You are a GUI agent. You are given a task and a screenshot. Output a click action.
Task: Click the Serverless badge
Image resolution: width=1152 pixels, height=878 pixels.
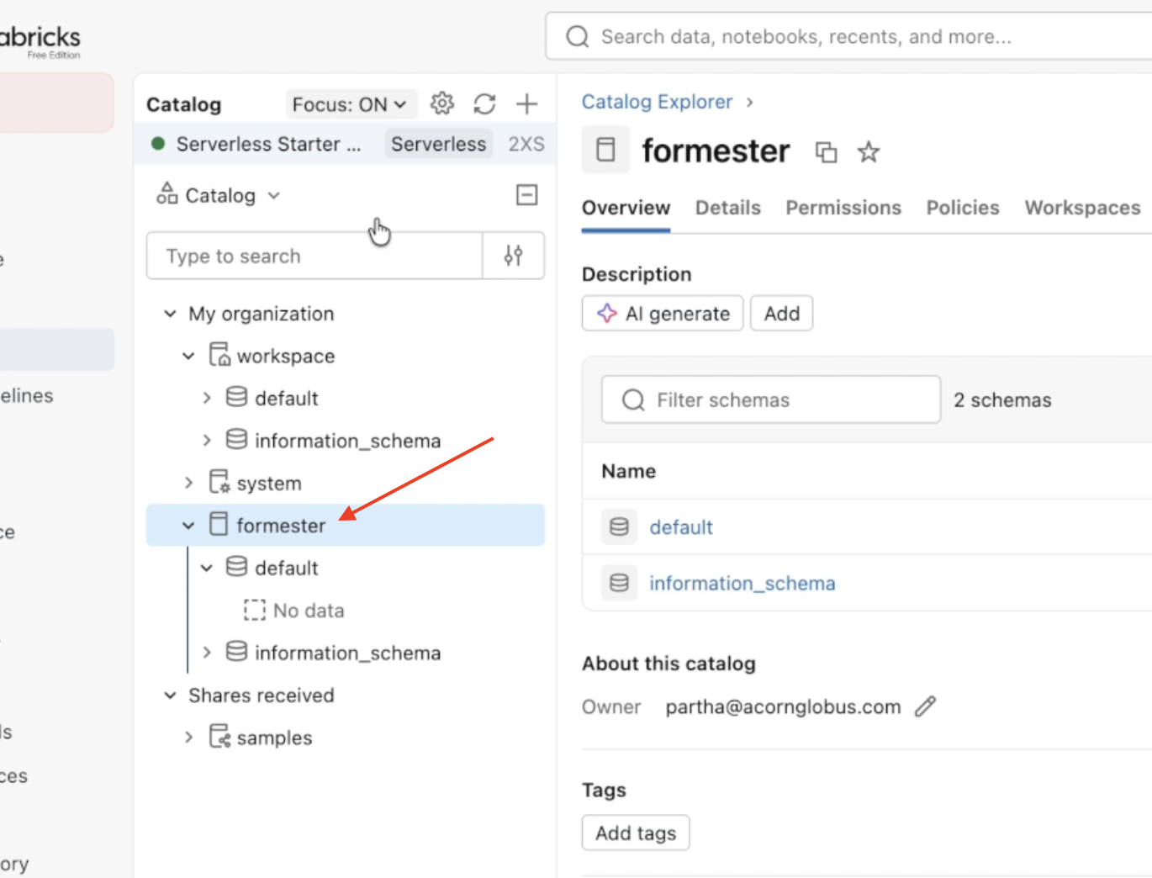438,144
